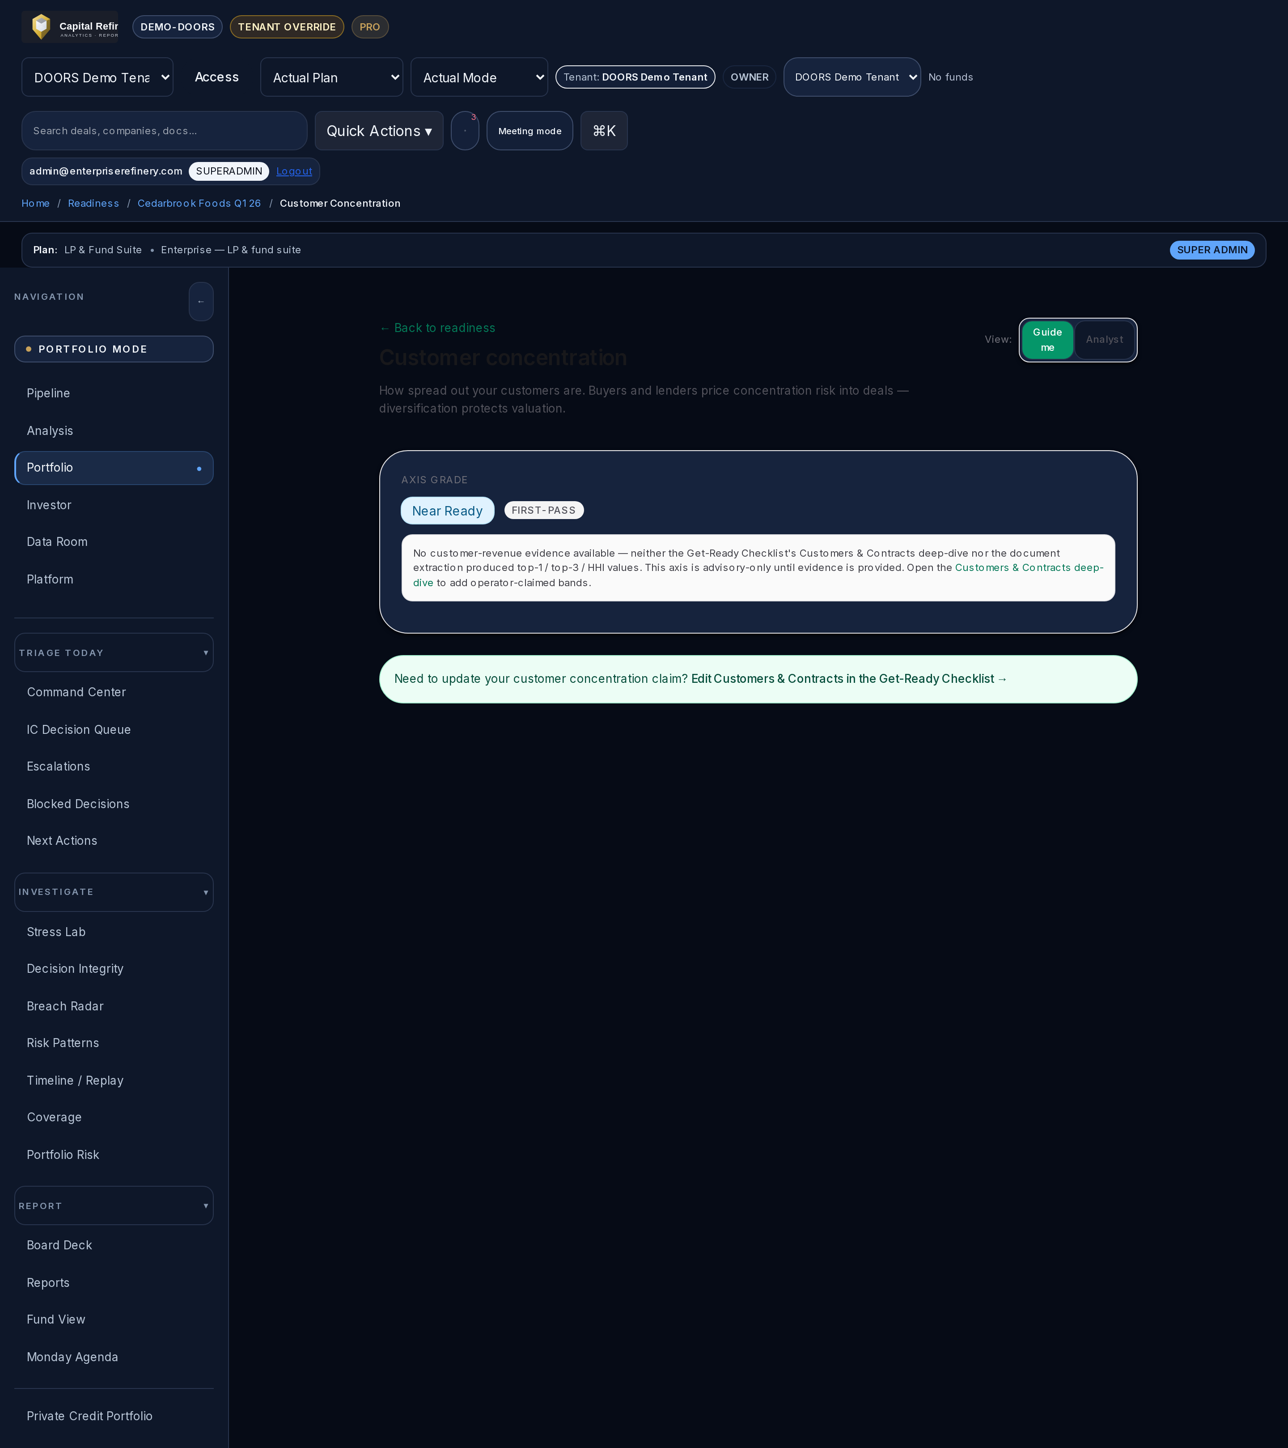Collapse the Investigate section
This screenshot has width=1288, height=1448.
(114, 892)
